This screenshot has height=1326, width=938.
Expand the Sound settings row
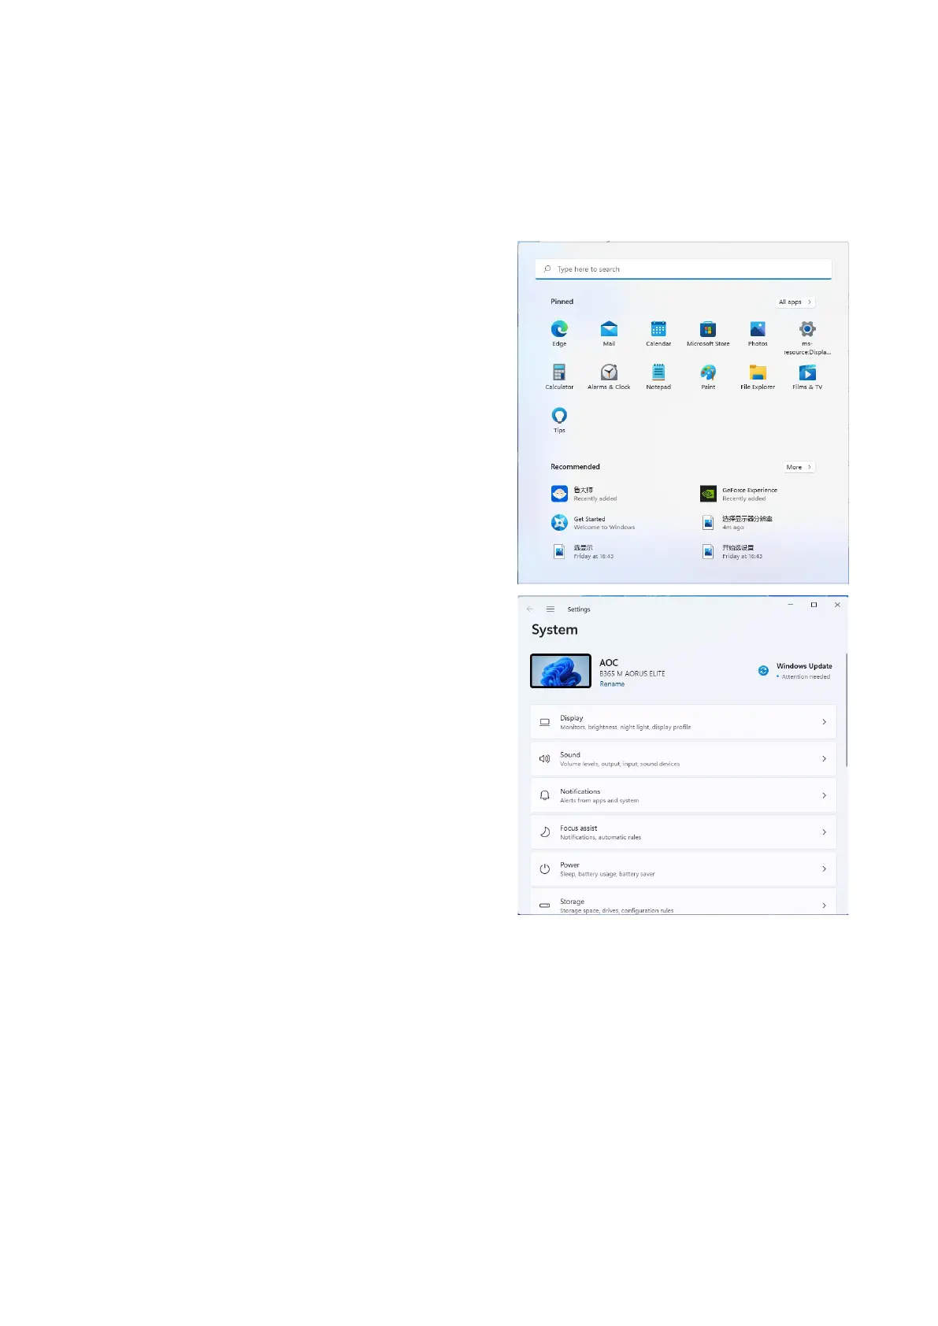(683, 759)
